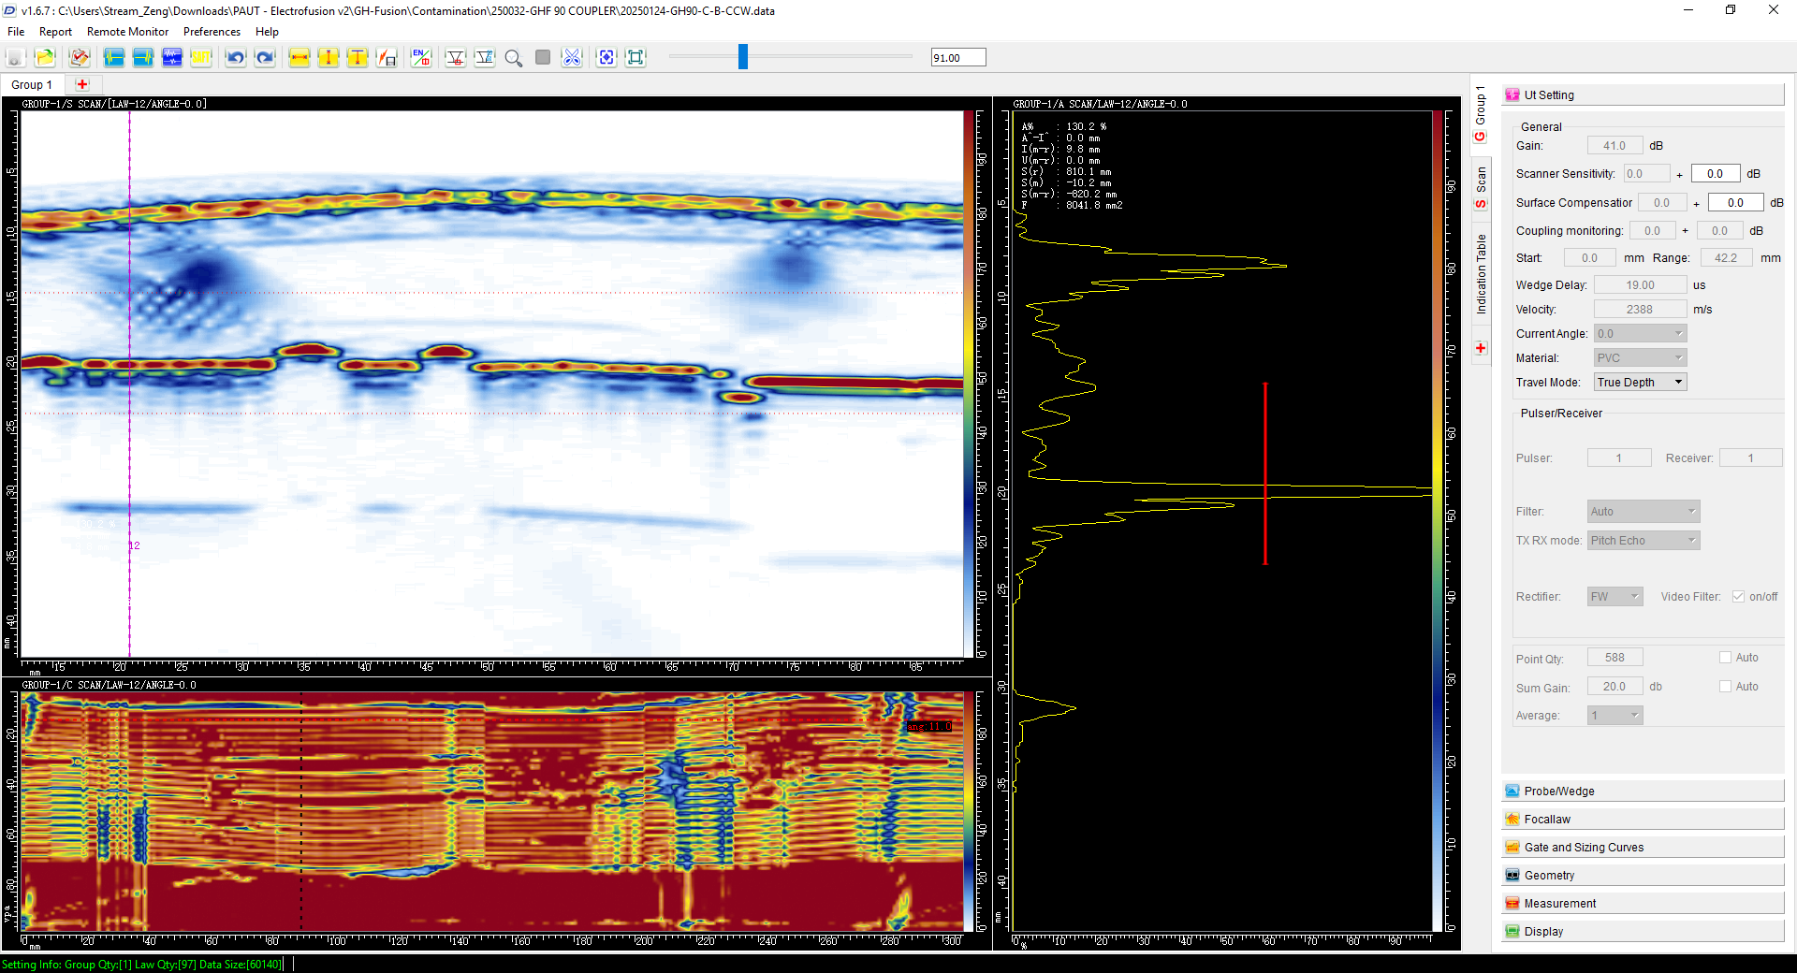Click the report clipboard icon
Viewport: 1797px width, 973px height.
tap(80, 58)
